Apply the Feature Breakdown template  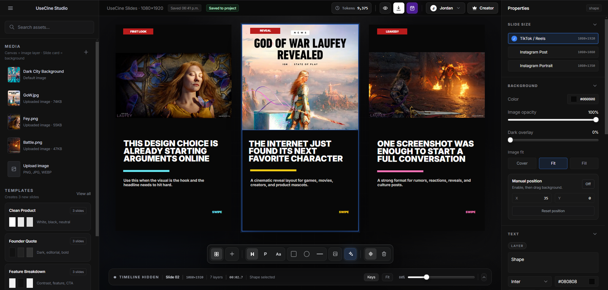(47, 277)
